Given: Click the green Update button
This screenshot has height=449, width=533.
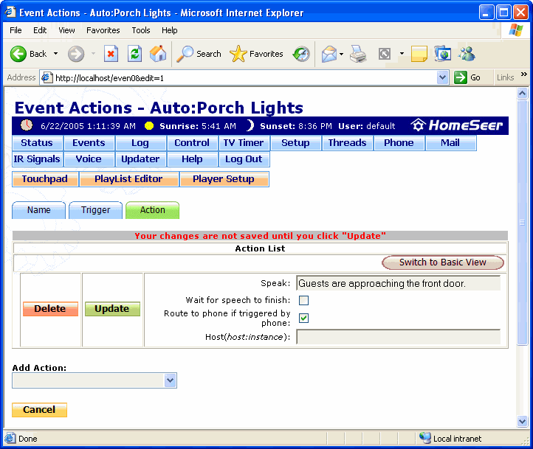Looking at the screenshot, I should pyautogui.click(x=112, y=309).
